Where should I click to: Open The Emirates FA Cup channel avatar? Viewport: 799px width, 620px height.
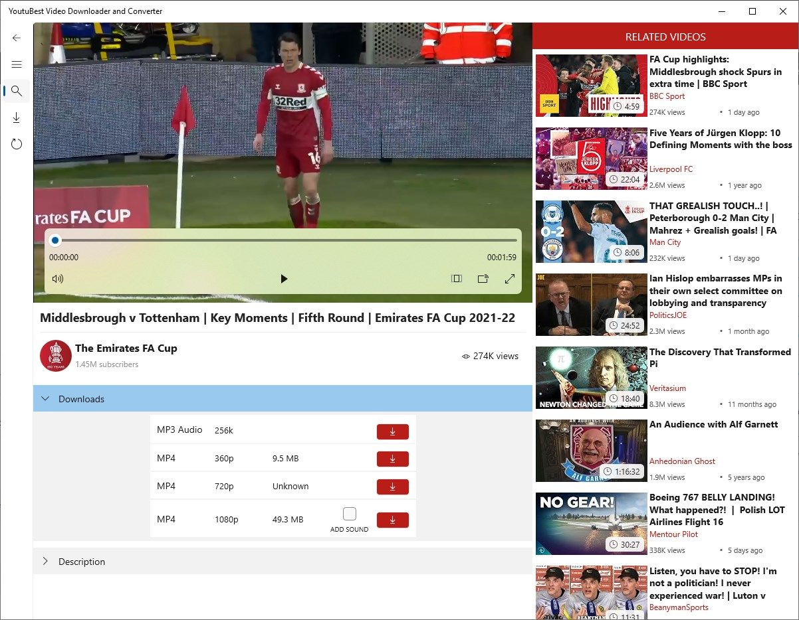[56, 355]
